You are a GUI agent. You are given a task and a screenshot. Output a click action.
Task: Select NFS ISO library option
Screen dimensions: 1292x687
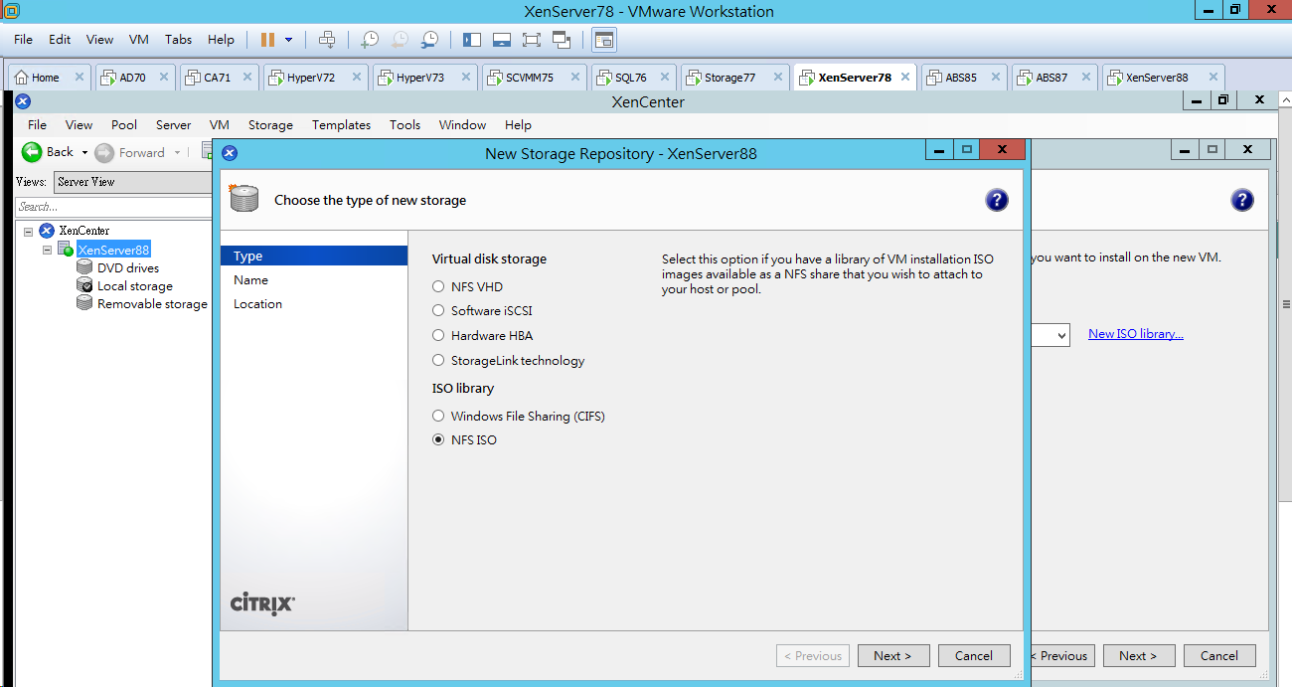pyautogui.click(x=438, y=439)
